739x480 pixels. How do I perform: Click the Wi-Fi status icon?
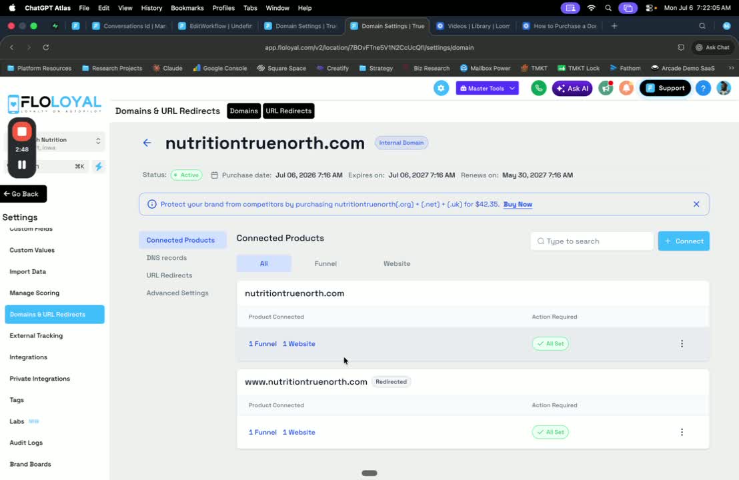click(591, 8)
